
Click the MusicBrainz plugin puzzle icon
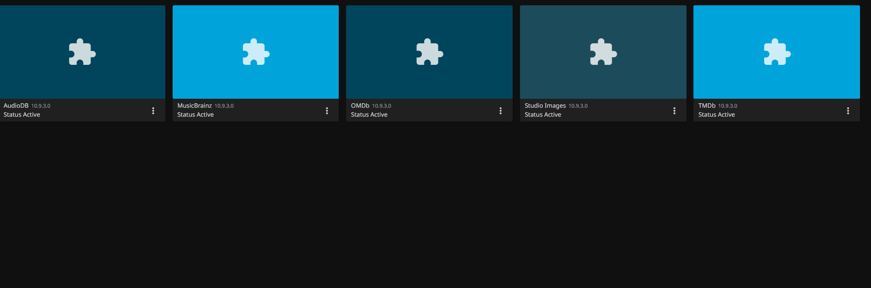(x=256, y=52)
